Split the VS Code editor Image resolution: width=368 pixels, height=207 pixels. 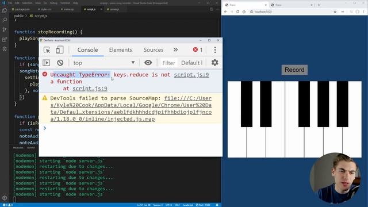click(212, 9)
